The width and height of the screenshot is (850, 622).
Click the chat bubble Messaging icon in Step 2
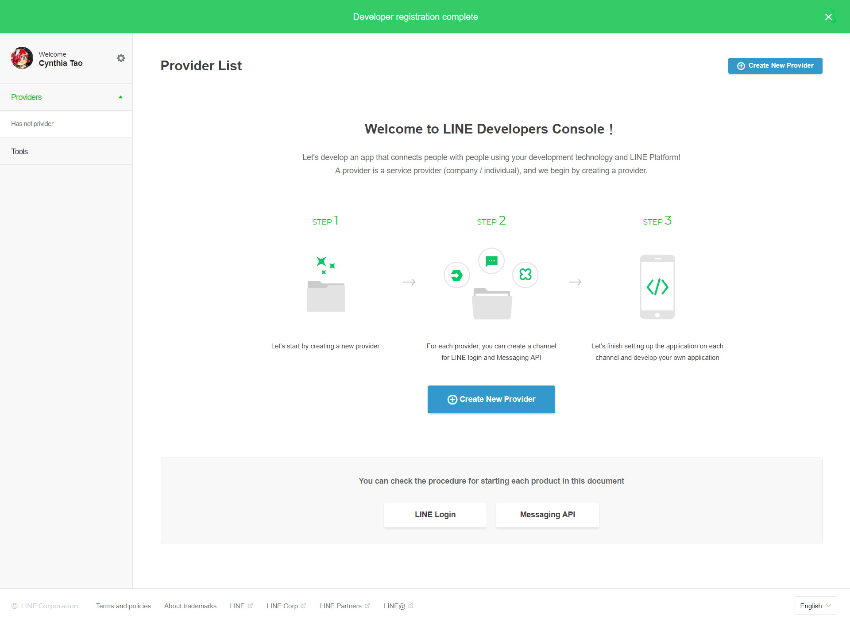(x=491, y=261)
